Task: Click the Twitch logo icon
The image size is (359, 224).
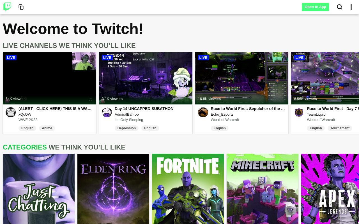Action: [x=7, y=7]
